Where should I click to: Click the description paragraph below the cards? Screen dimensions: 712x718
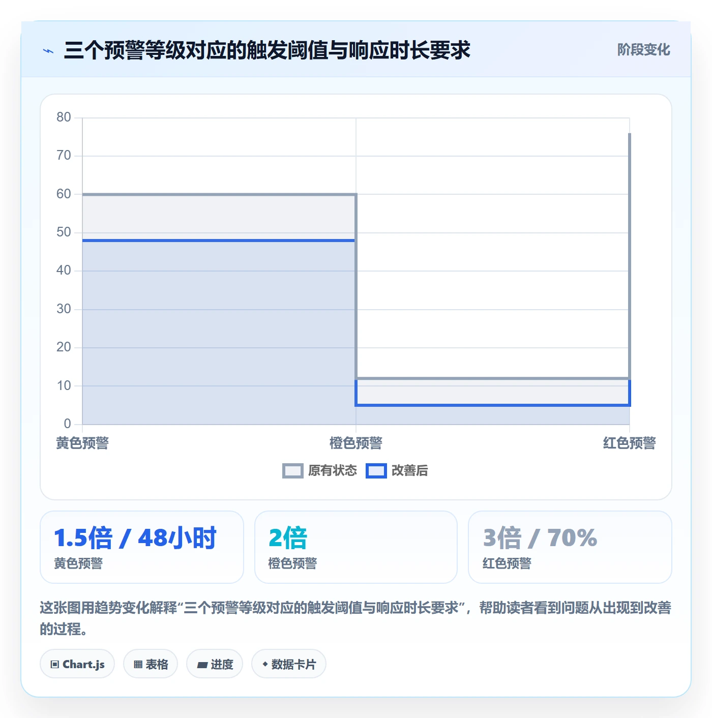(x=356, y=618)
